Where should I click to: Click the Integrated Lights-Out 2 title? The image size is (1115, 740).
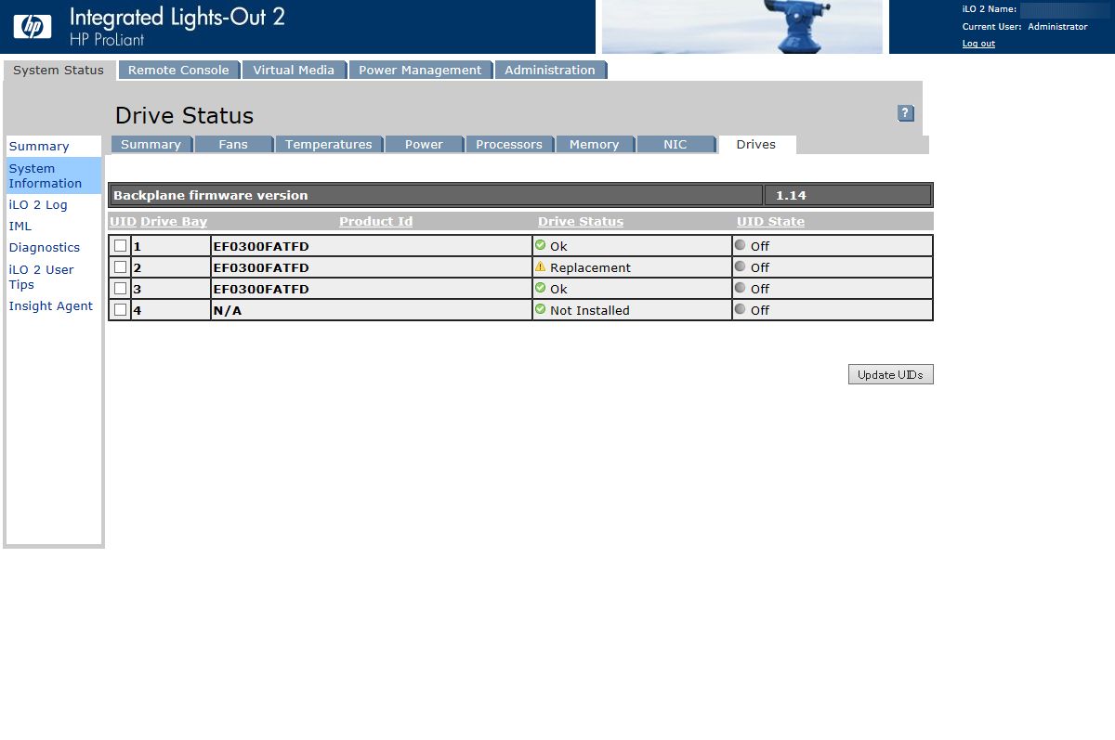(177, 17)
